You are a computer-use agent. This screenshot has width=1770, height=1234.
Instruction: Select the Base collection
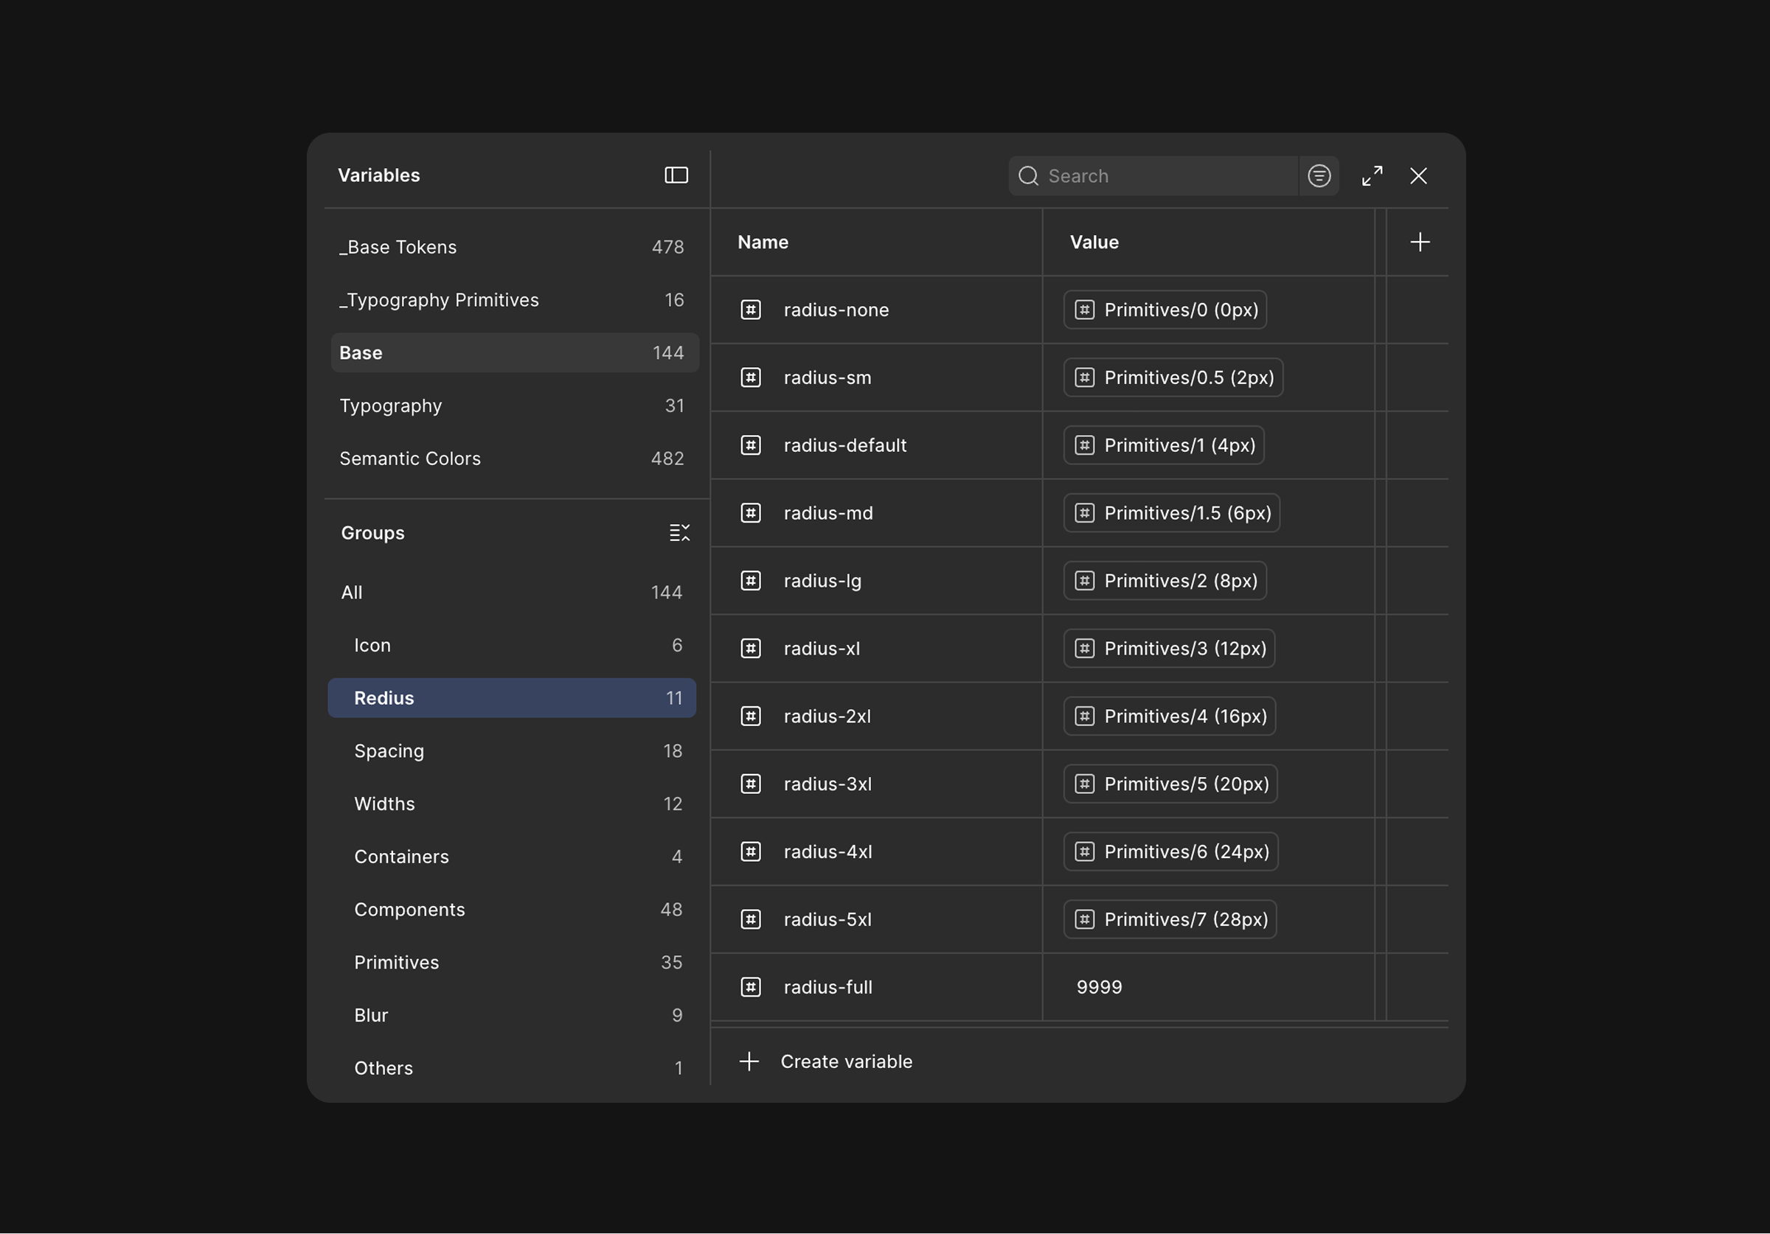coord(514,353)
